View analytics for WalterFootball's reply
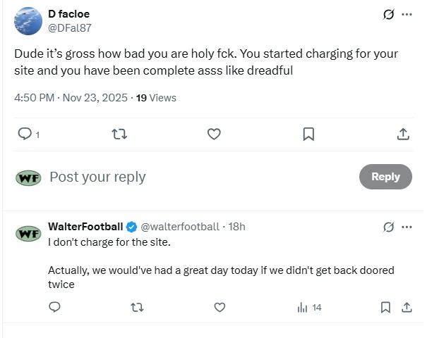The height and width of the screenshot is (338, 432). tap(309, 307)
